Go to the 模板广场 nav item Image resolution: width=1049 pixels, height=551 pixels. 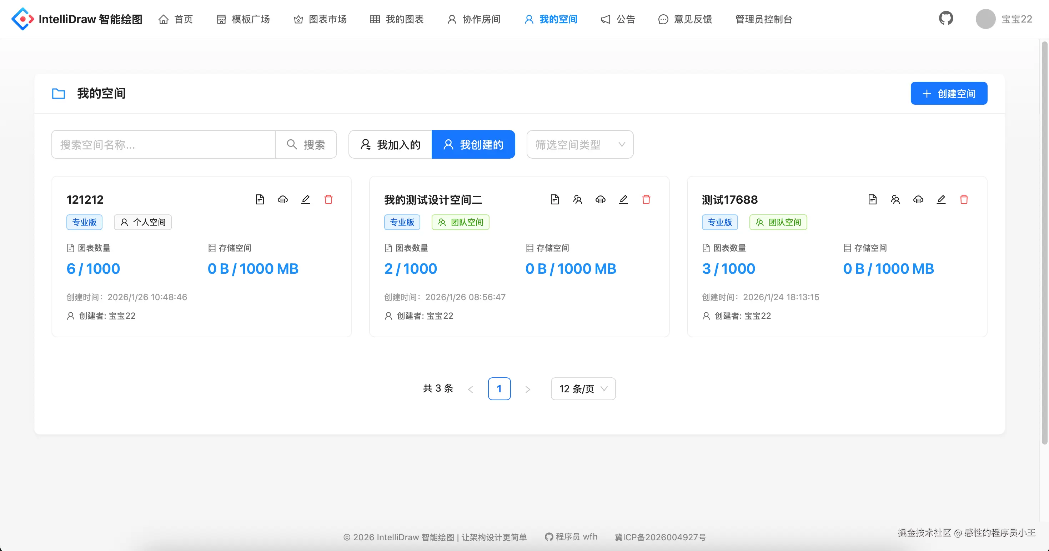tap(243, 19)
